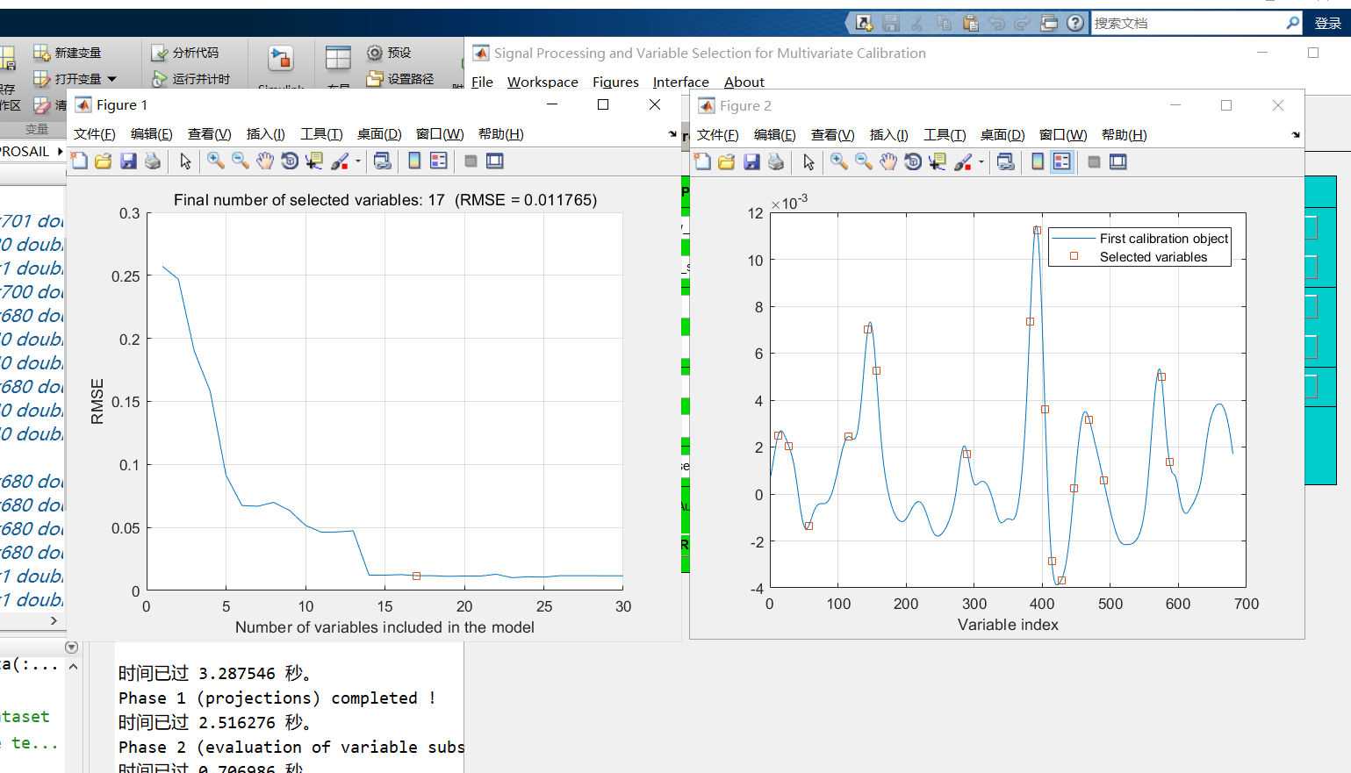Insert a colorbar into Figure 2

coord(1036,161)
